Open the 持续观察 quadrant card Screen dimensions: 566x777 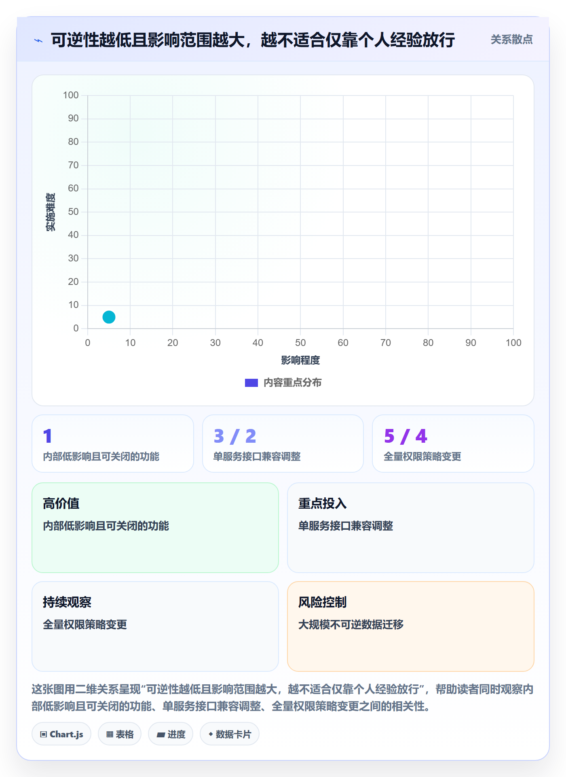[x=155, y=626]
